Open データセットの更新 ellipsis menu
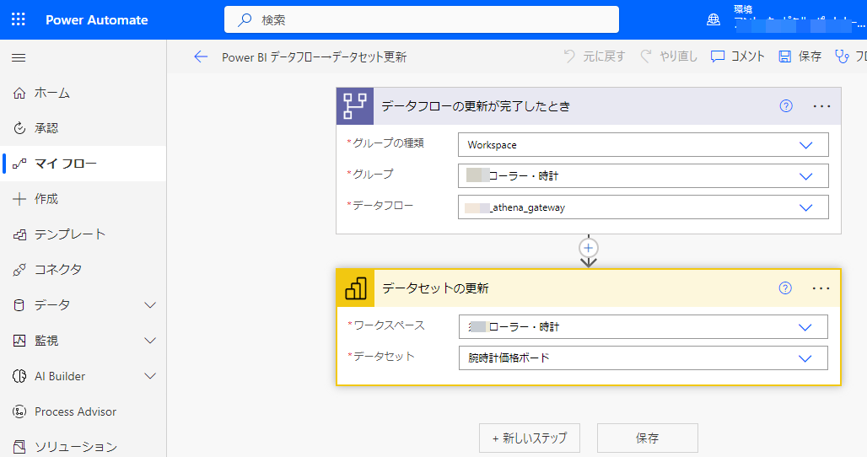Image resolution: width=867 pixels, height=457 pixels. [x=821, y=288]
